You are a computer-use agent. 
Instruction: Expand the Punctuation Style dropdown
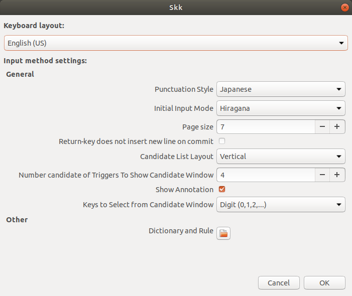281,89
